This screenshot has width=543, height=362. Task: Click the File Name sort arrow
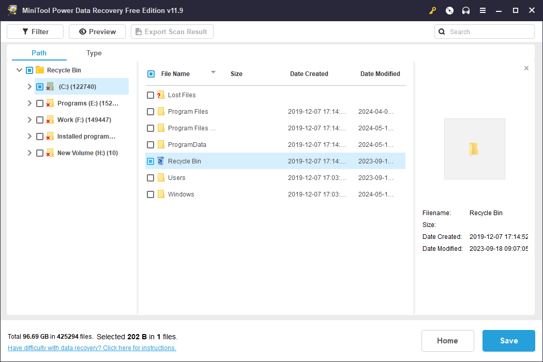213,72
